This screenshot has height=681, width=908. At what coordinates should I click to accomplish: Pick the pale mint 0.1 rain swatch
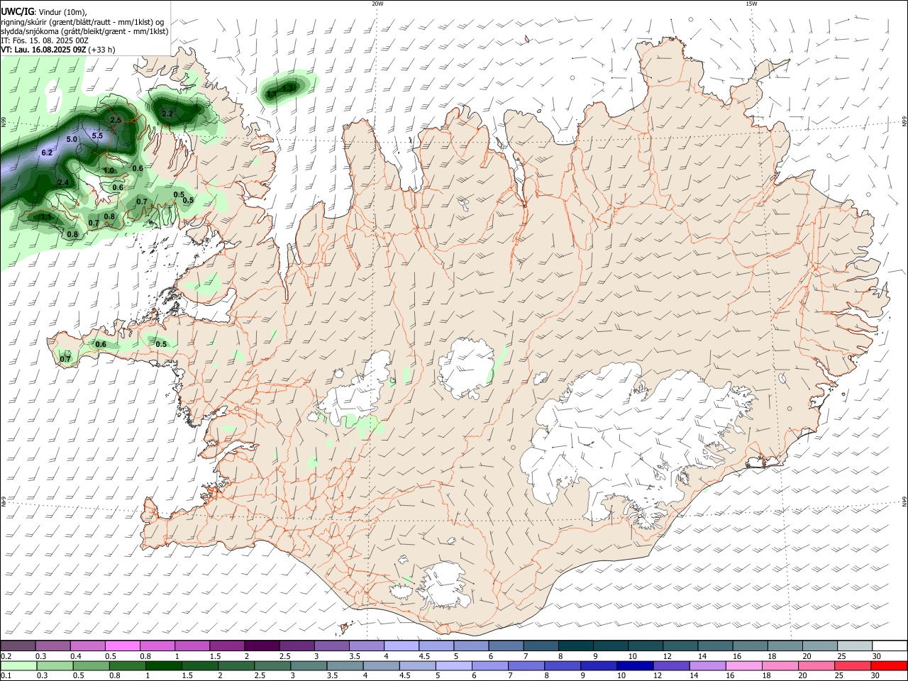[x=18, y=665]
